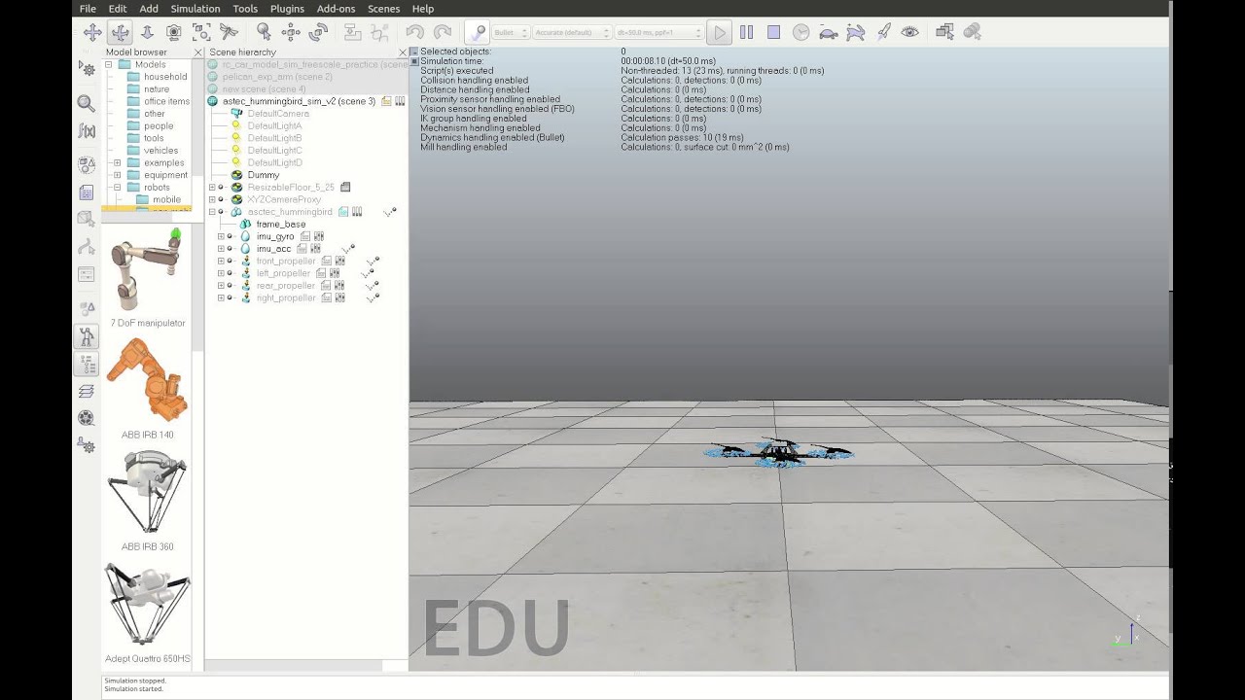Select the Dummy object in hierarchy
Image resolution: width=1245 pixels, height=700 pixels.
coord(263,175)
